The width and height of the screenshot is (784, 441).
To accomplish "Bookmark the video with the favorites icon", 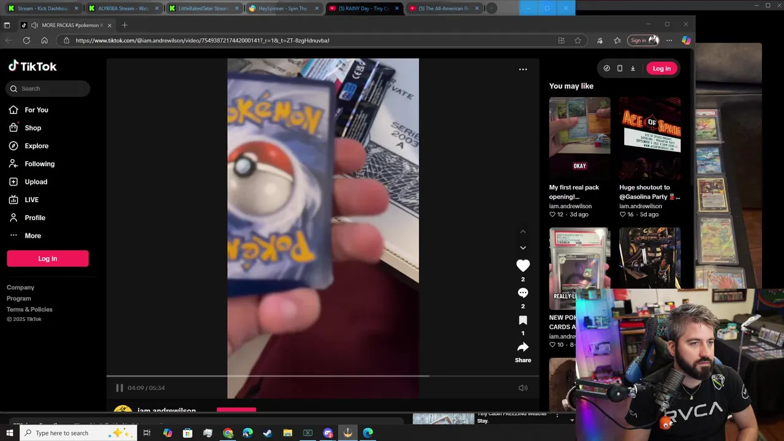I will [x=523, y=320].
